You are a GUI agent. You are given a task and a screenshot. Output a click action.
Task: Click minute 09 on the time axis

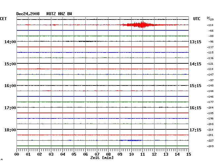pyautogui.click(x=120, y=154)
